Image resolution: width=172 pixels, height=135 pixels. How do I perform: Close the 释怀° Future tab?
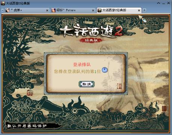point(93,10)
